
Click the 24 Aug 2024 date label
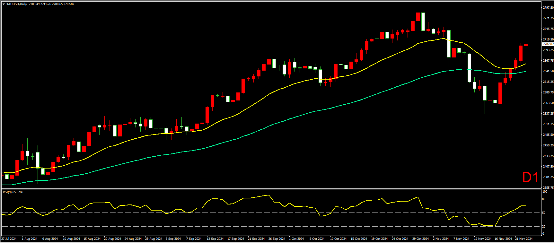pos(133,239)
